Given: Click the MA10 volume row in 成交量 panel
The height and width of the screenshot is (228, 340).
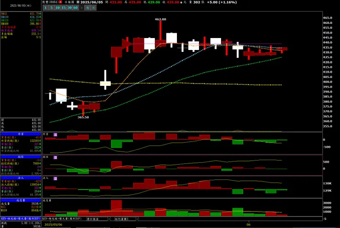Looking at the screenshot, I should (x=21, y=210).
